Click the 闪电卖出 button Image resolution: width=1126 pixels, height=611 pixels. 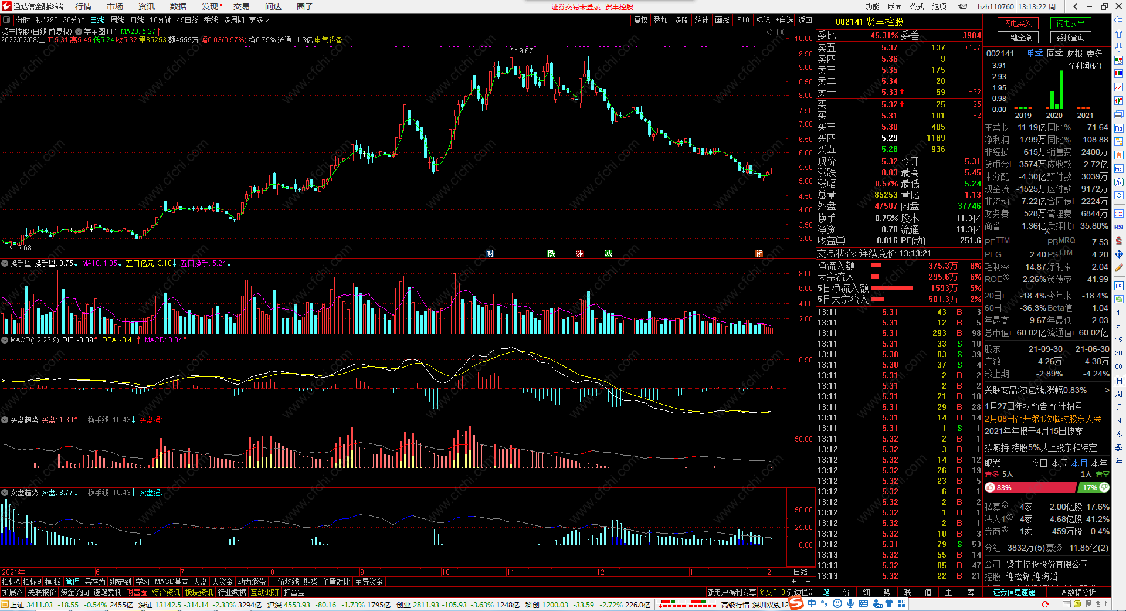[x=1070, y=23]
